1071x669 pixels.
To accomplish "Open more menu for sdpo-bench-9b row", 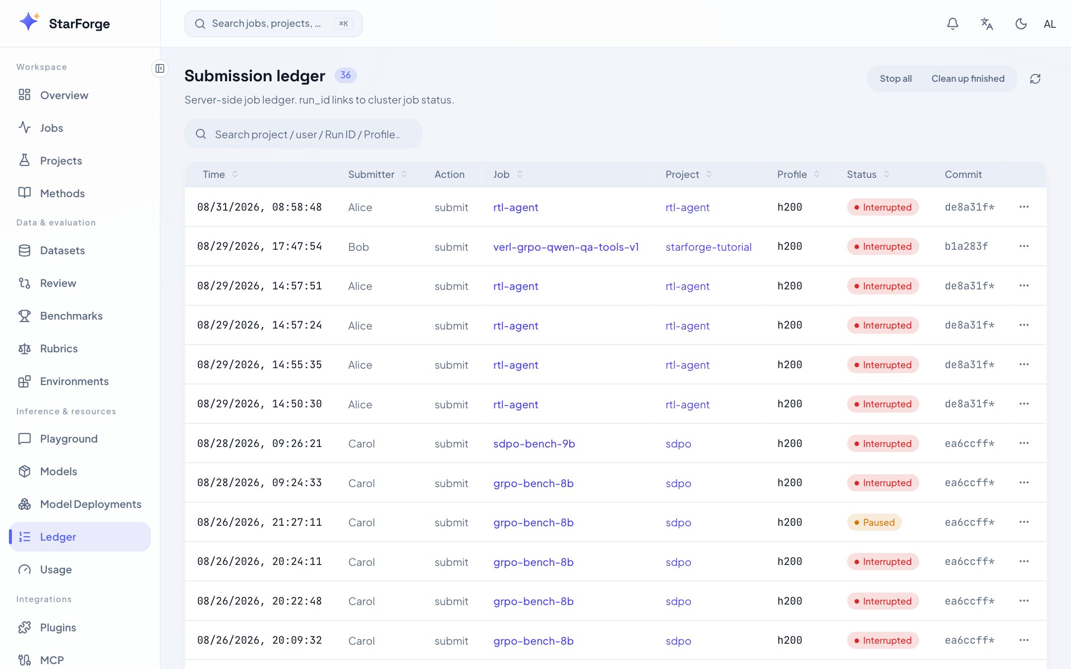I will pyautogui.click(x=1024, y=443).
